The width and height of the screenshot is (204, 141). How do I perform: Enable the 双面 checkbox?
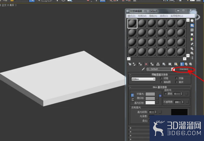click(x=177, y=78)
